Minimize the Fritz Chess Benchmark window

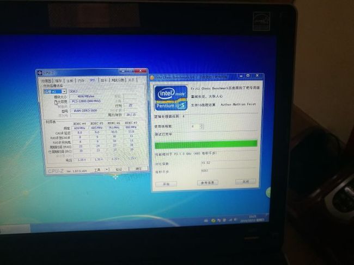[x=241, y=76]
